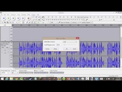This screenshot has width=122, height=92.
Task: Open the Generate menu
Action: (x=24, y=15)
